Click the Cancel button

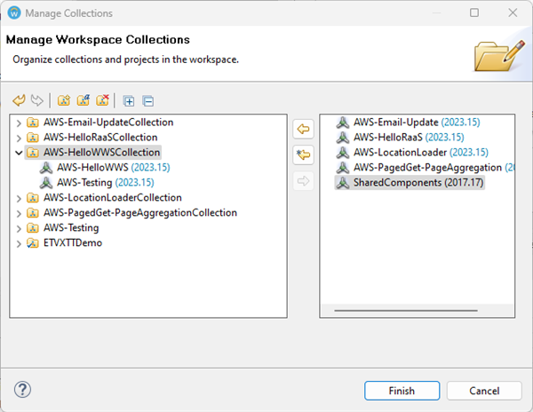[484, 391]
